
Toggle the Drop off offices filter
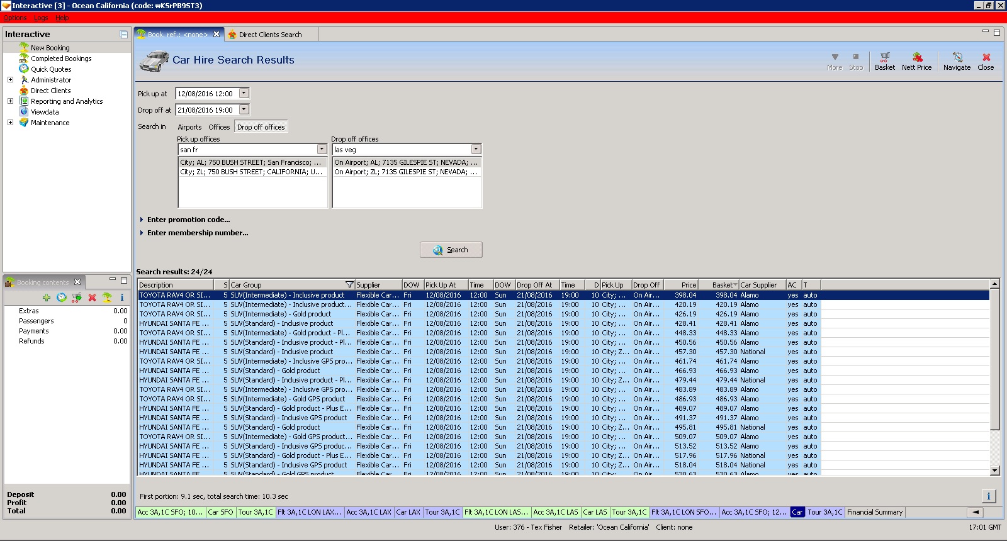click(261, 127)
